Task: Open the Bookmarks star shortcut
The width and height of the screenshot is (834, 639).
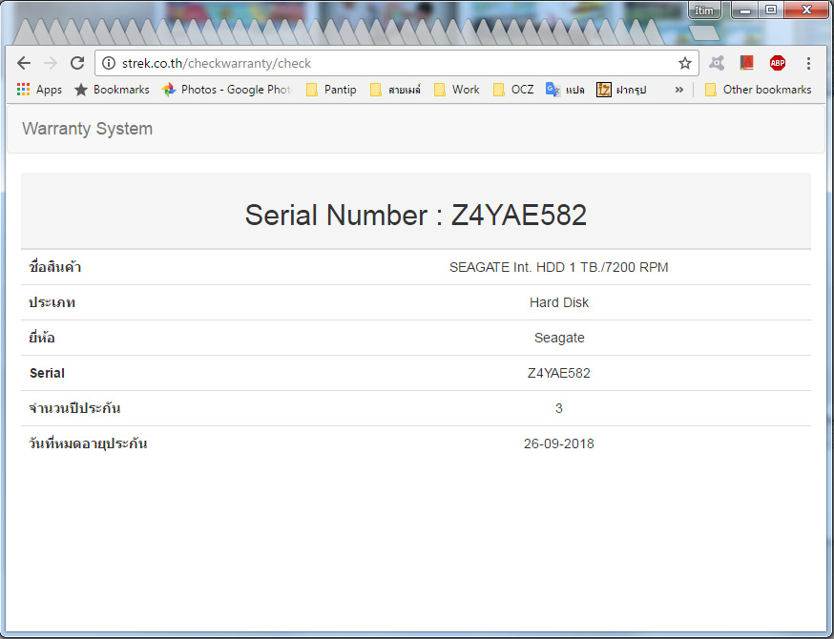Action: (x=112, y=90)
